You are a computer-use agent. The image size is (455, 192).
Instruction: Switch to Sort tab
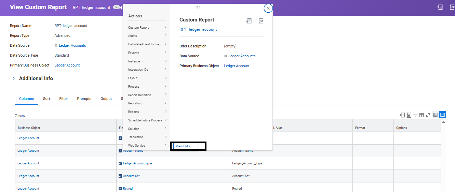(46, 99)
